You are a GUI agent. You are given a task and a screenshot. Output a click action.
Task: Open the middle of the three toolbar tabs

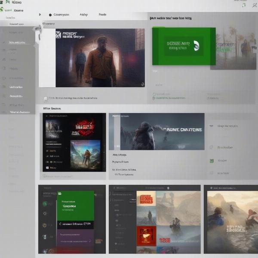(83, 15)
